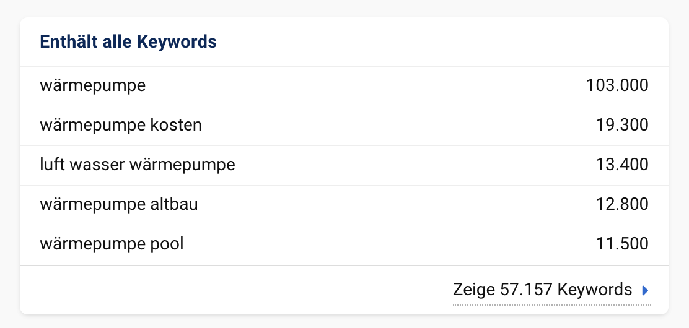Screen dimensions: 689x328
Task: Click the search volume 13.400
Action: tap(622, 164)
